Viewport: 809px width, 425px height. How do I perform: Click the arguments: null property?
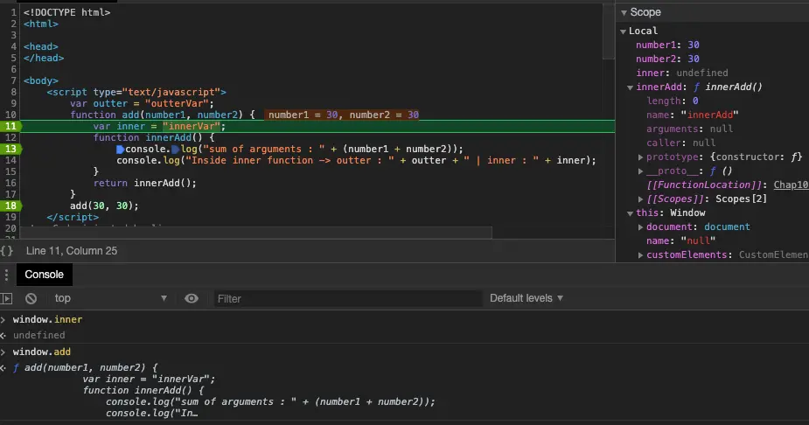tap(689, 129)
